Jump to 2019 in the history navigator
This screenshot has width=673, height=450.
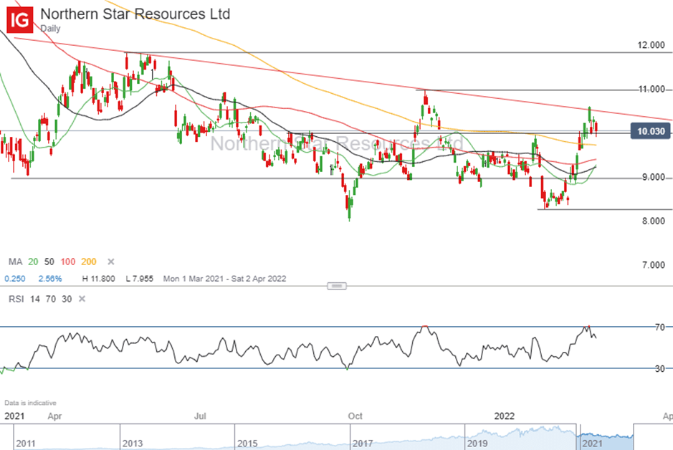tap(477, 444)
